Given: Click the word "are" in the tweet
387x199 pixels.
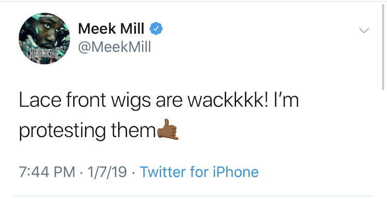Looking at the screenshot, I should pyautogui.click(x=169, y=102).
